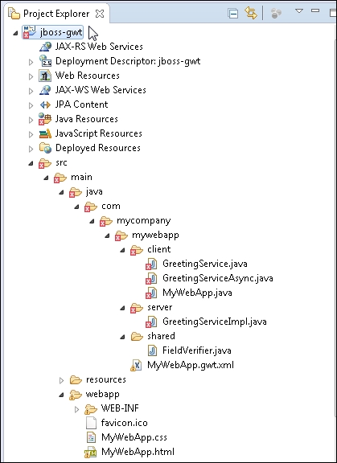Select FieldVerifier.java in shared folder
The height and width of the screenshot is (463, 337).
(x=197, y=350)
